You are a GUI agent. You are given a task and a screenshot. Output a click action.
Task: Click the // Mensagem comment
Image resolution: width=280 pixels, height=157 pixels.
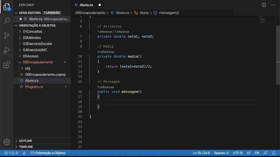point(108,82)
